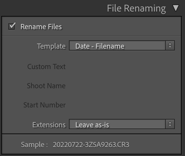Click the File Renaming panel title
Screen dimensions: 185x156
137,9
